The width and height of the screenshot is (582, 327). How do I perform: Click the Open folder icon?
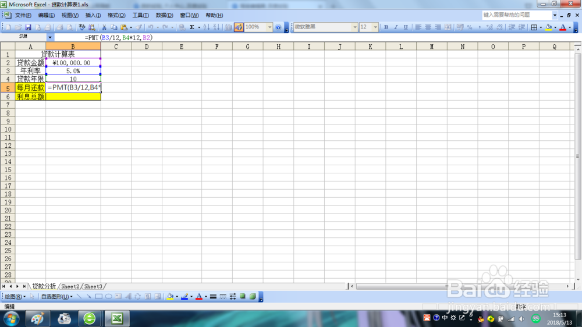[18, 27]
